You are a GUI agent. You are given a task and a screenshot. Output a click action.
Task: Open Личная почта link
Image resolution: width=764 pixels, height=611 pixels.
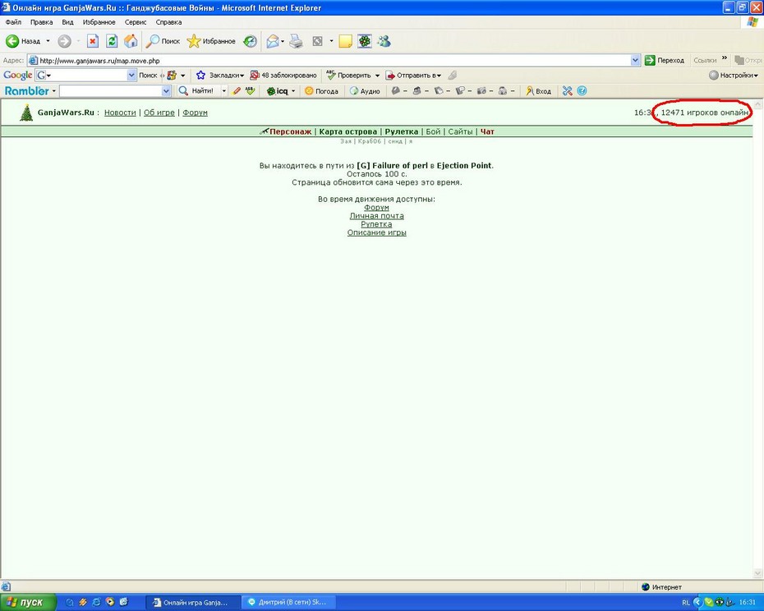pyautogui.click(x=376, y=216)
